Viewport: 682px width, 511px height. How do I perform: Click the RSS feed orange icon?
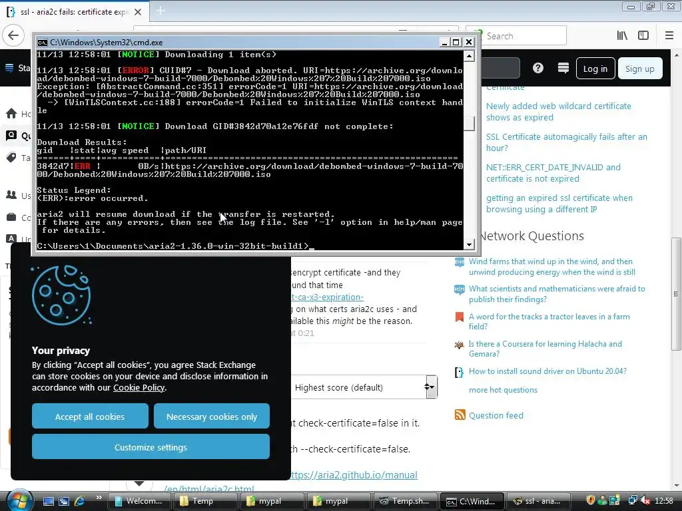point(460,415)
